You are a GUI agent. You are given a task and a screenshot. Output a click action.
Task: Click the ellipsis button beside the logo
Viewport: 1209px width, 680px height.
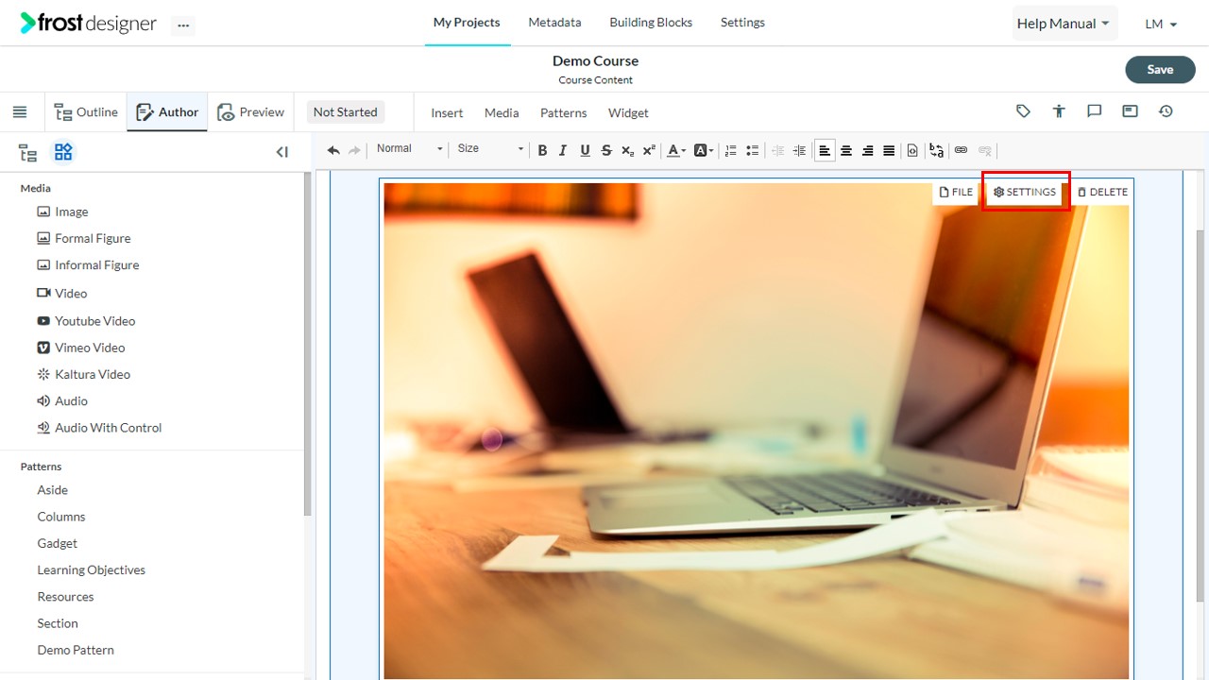[x=183, y=25]
